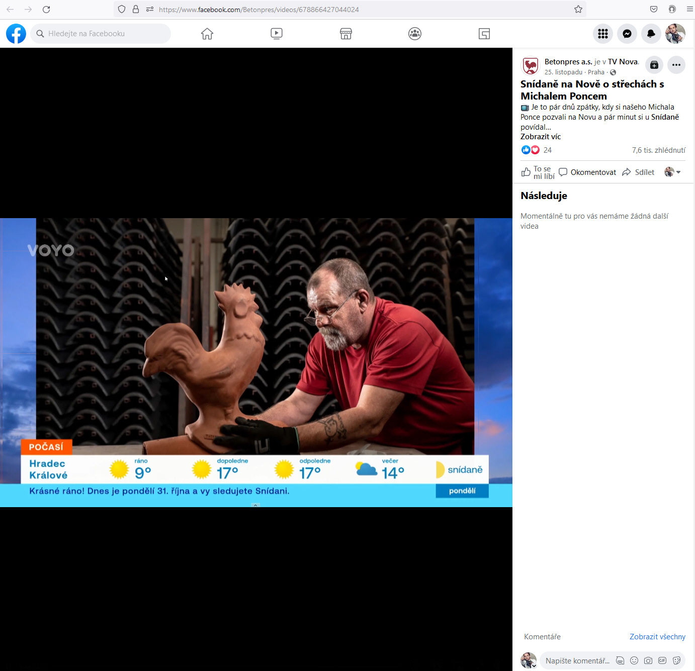The image size is (695, 671).
Task: Open the Groups tab icon
Action: click(x=415, y=34)
